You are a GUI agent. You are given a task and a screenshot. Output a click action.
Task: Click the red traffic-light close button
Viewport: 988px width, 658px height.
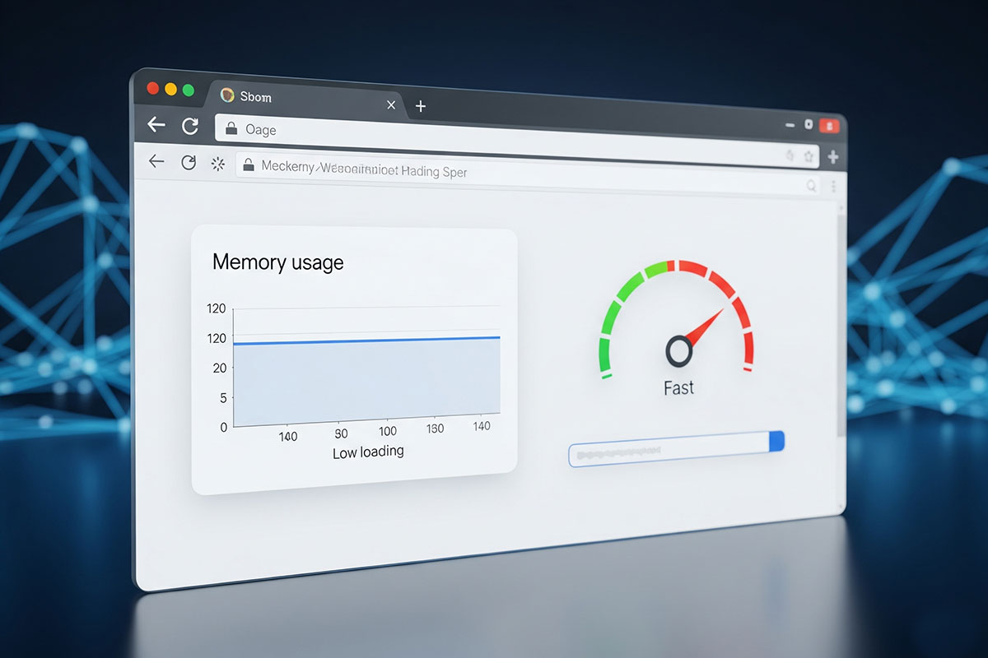coord(152,88)
